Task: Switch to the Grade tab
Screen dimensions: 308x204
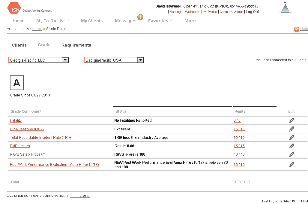Action: pyautogui.click(x=44, y=45)
